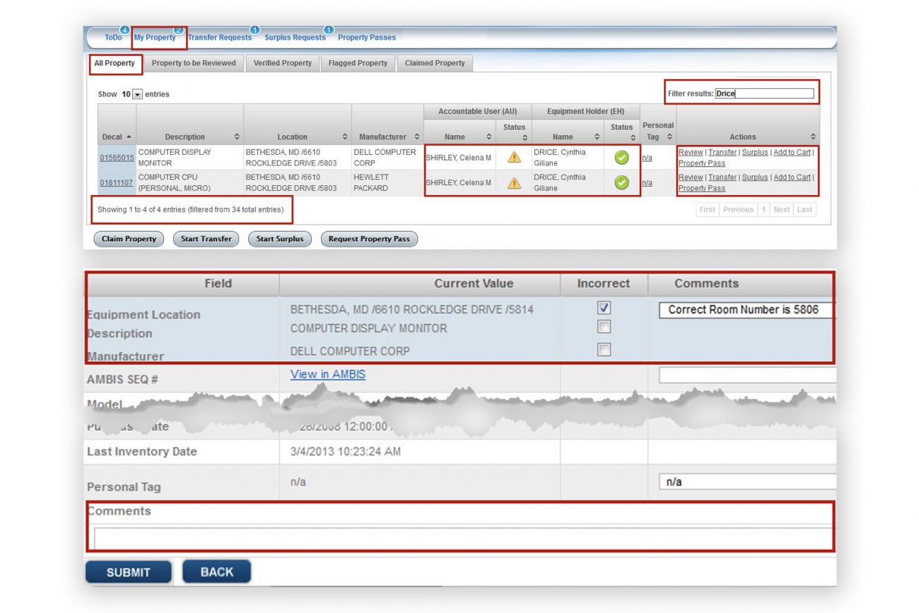Open decal 01811107 details link
This screenshot has height=613, width=919.
tap(116, 183)
